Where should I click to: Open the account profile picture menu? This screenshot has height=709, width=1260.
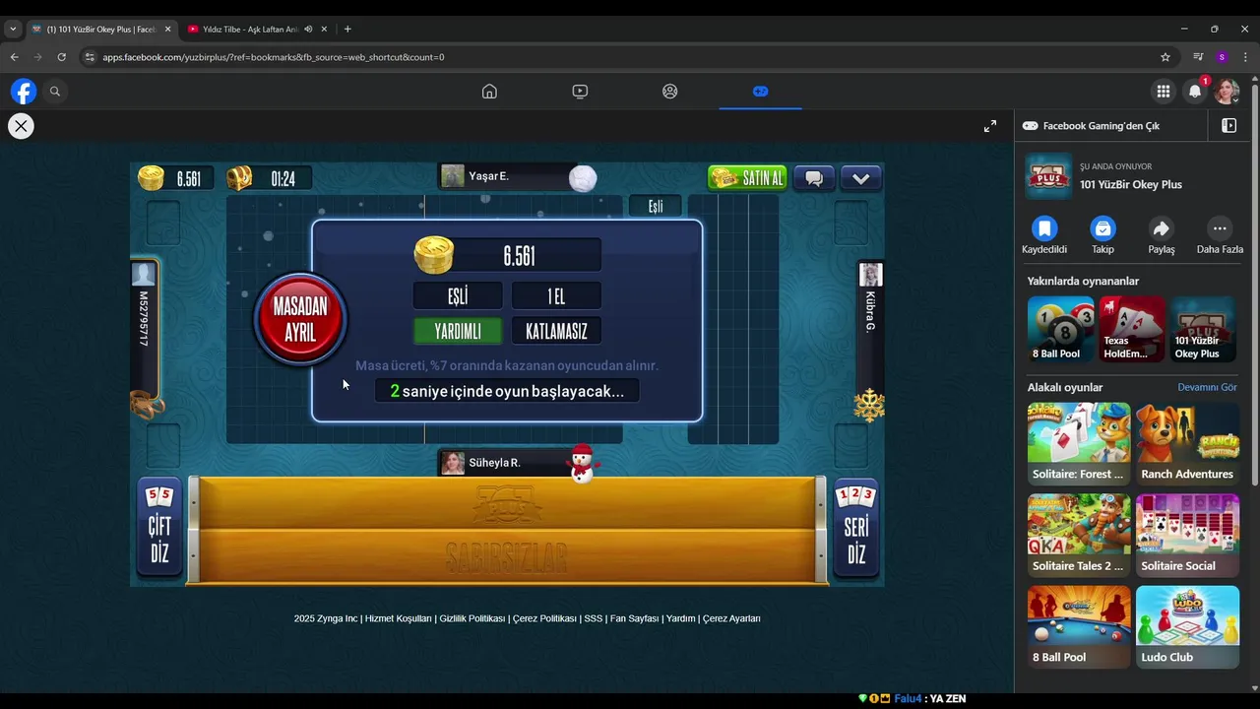tap(1227, 92)
